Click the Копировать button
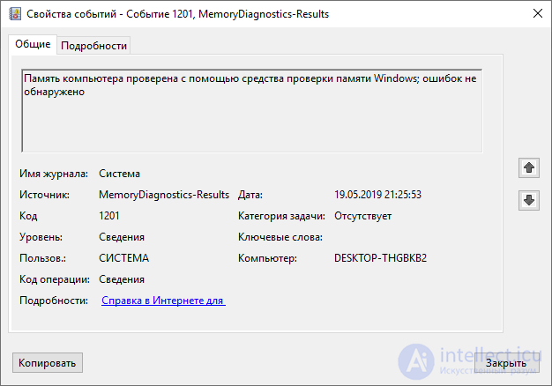 48,363
